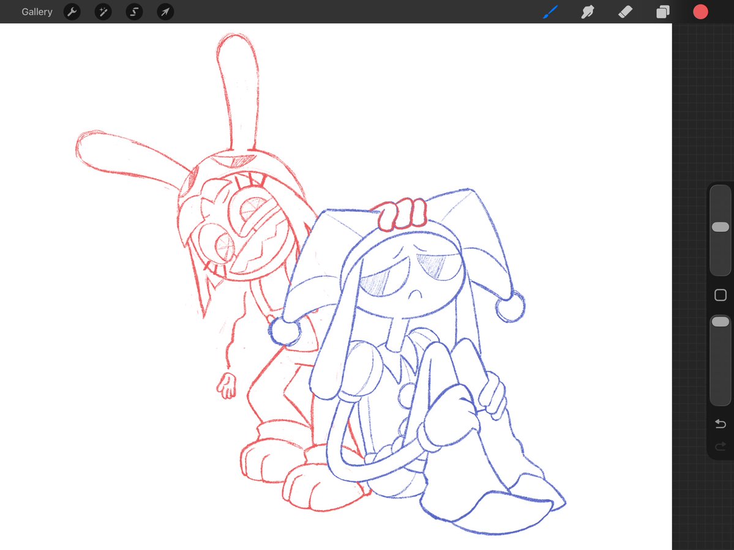Click the brush size slider handle
734x550 pixels.
(x=721, y=227)
